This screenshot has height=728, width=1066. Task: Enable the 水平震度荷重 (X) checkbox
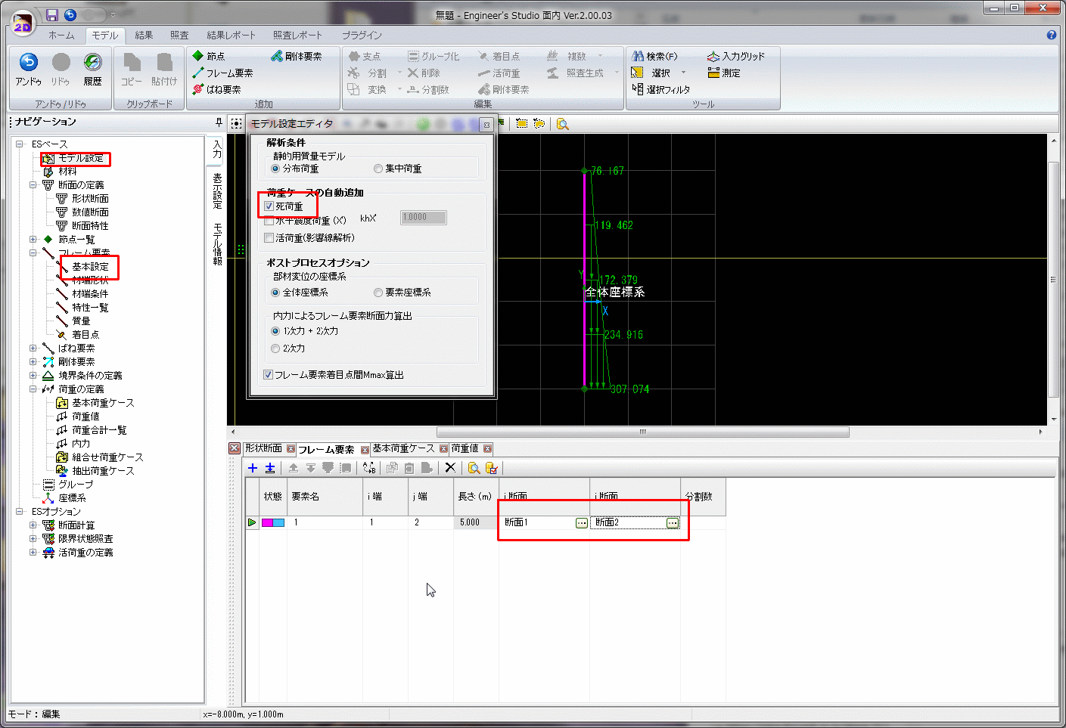[x=269, y=221]
